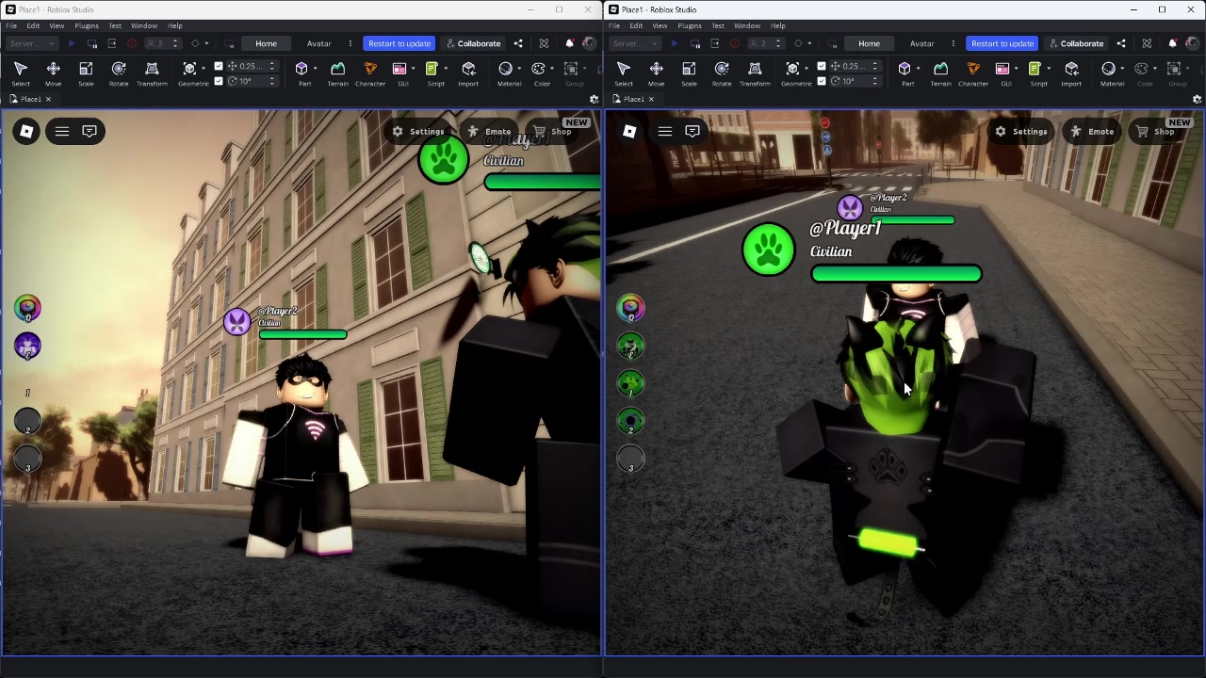
Task: Open the Color picker in left Studio window
Action: pyautogui.click(x=542, y=73)
